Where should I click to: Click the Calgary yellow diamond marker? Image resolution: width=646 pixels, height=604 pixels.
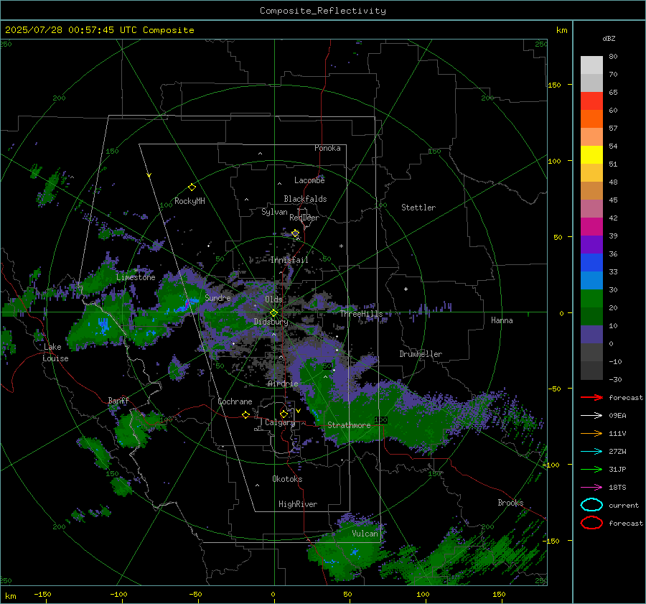(284, 414)
